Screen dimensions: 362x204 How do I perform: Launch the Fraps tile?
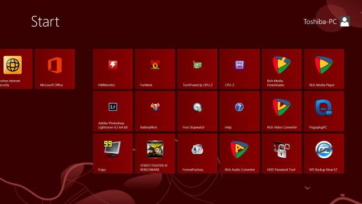(x=113, y=154)
